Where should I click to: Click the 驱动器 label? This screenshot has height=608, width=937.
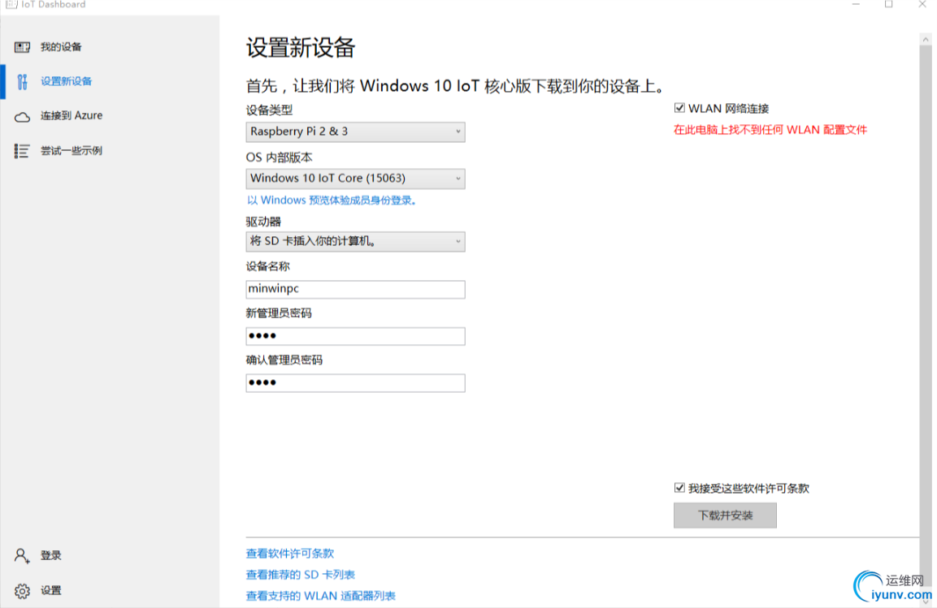[263, 222]
